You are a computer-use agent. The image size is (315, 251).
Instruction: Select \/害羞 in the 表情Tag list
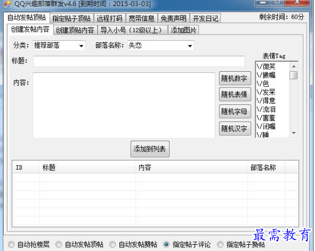[266, 118]
